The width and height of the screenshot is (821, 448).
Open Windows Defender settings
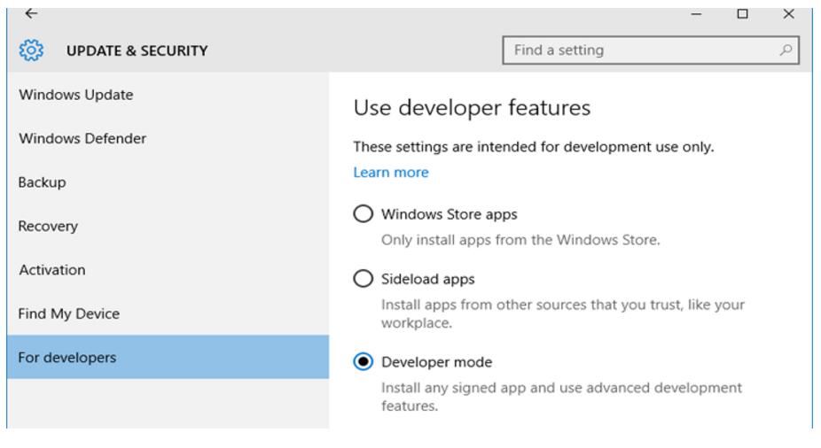pos(168,138)
